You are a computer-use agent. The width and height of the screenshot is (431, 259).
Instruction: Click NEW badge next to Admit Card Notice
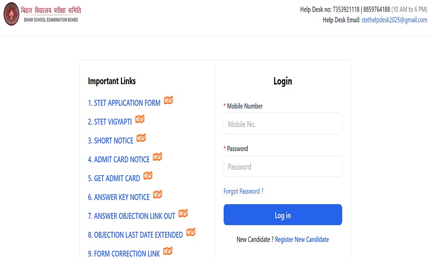click(157, 157)
